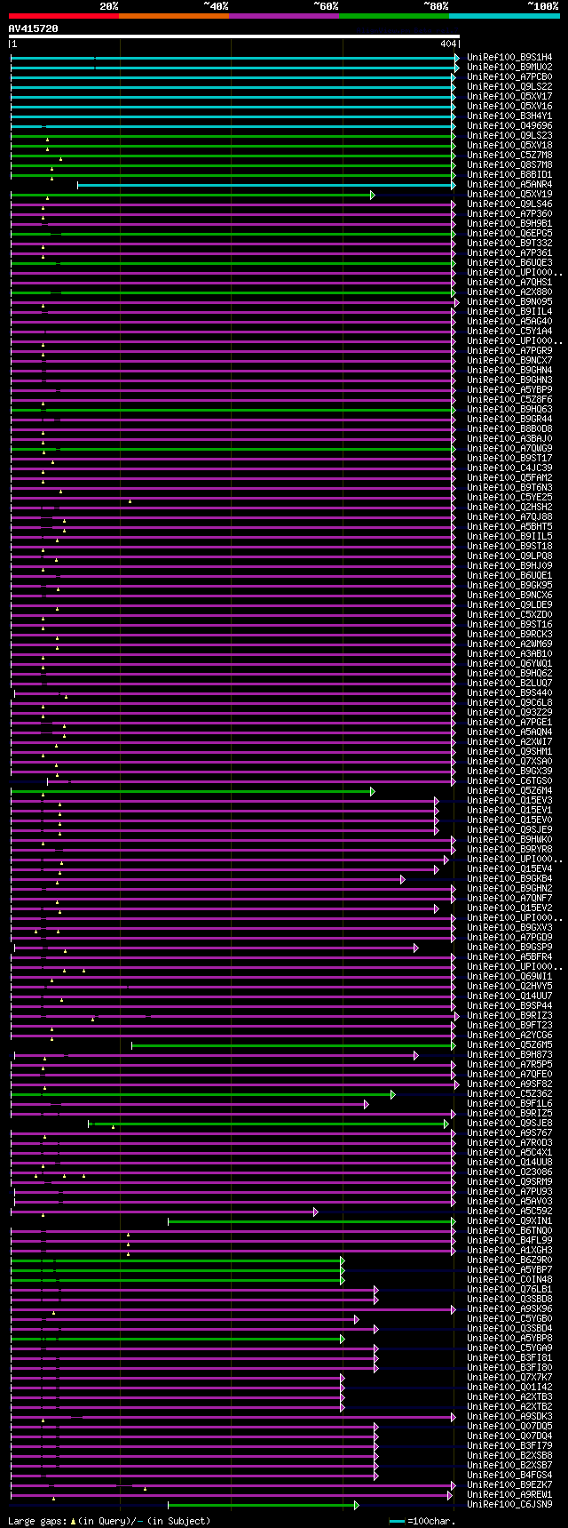The height and width of the screenshot is (1528, 568).
Task: Select the UniRef100_Q9XIN1 label
Action: 509,1220
